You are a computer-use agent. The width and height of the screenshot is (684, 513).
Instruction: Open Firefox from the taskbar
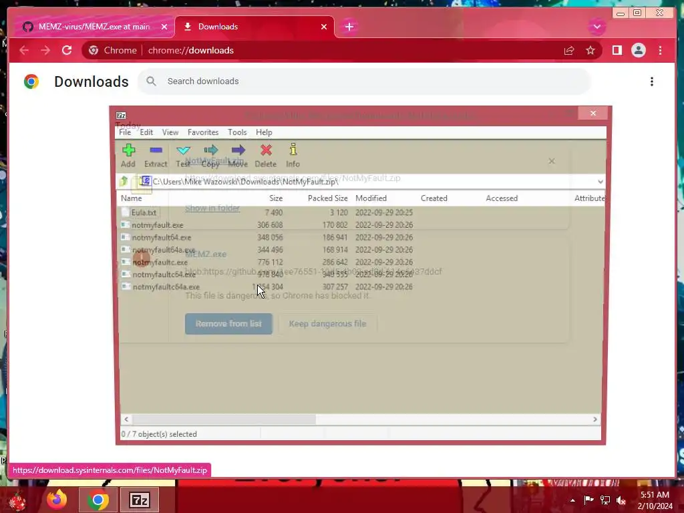pyautogui.click(x=57, y=500)
